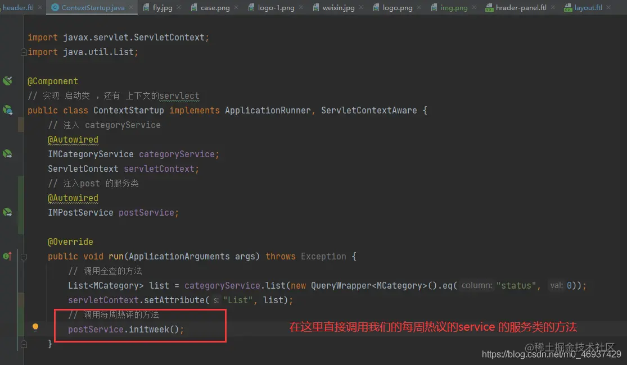Close the logo-1.png tab
Screen dimensions: 627x365
click(301, 7)
